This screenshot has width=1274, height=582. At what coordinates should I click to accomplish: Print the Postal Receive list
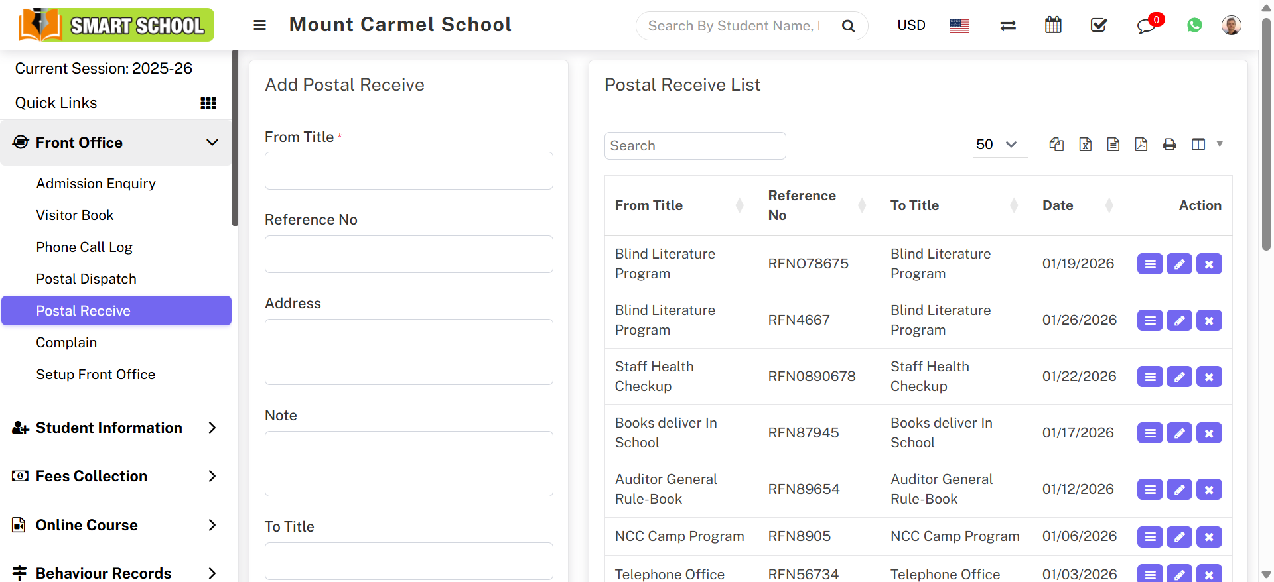click(x=1170, y=145)
